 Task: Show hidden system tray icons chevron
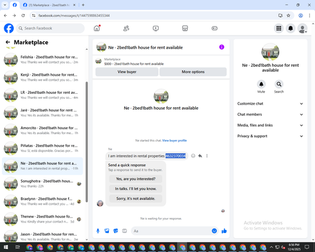pos(271,247)
